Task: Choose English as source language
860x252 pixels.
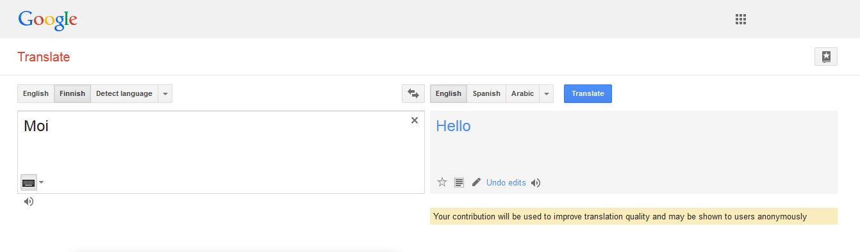Action: [x=36, y=93]
